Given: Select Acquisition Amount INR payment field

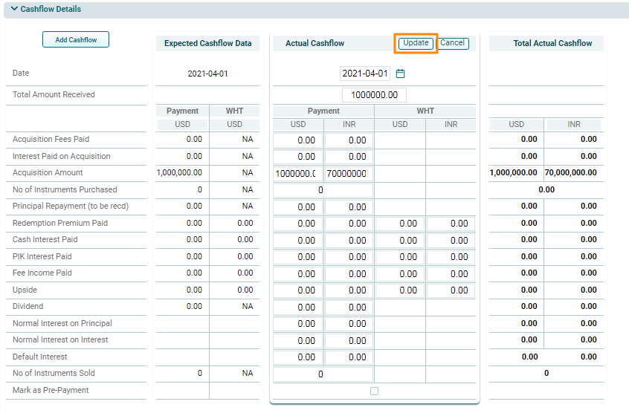Looking at the screenshot, I should [x=348, y=174].
